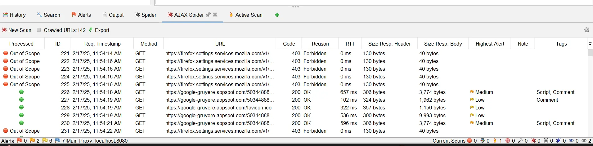Start a New Scan in AJAX Spider
This screenshot has width=593, height=146.
click(x=17, y=30)
